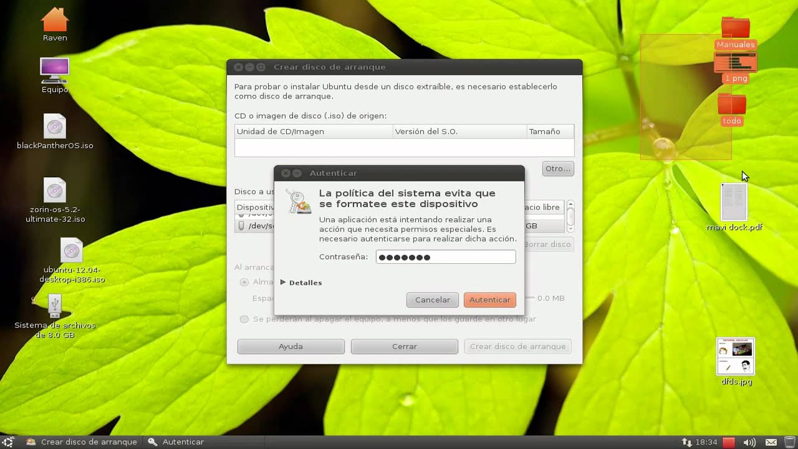Click the Ayuda button
The image size is (798, 449).
(291, 347)
